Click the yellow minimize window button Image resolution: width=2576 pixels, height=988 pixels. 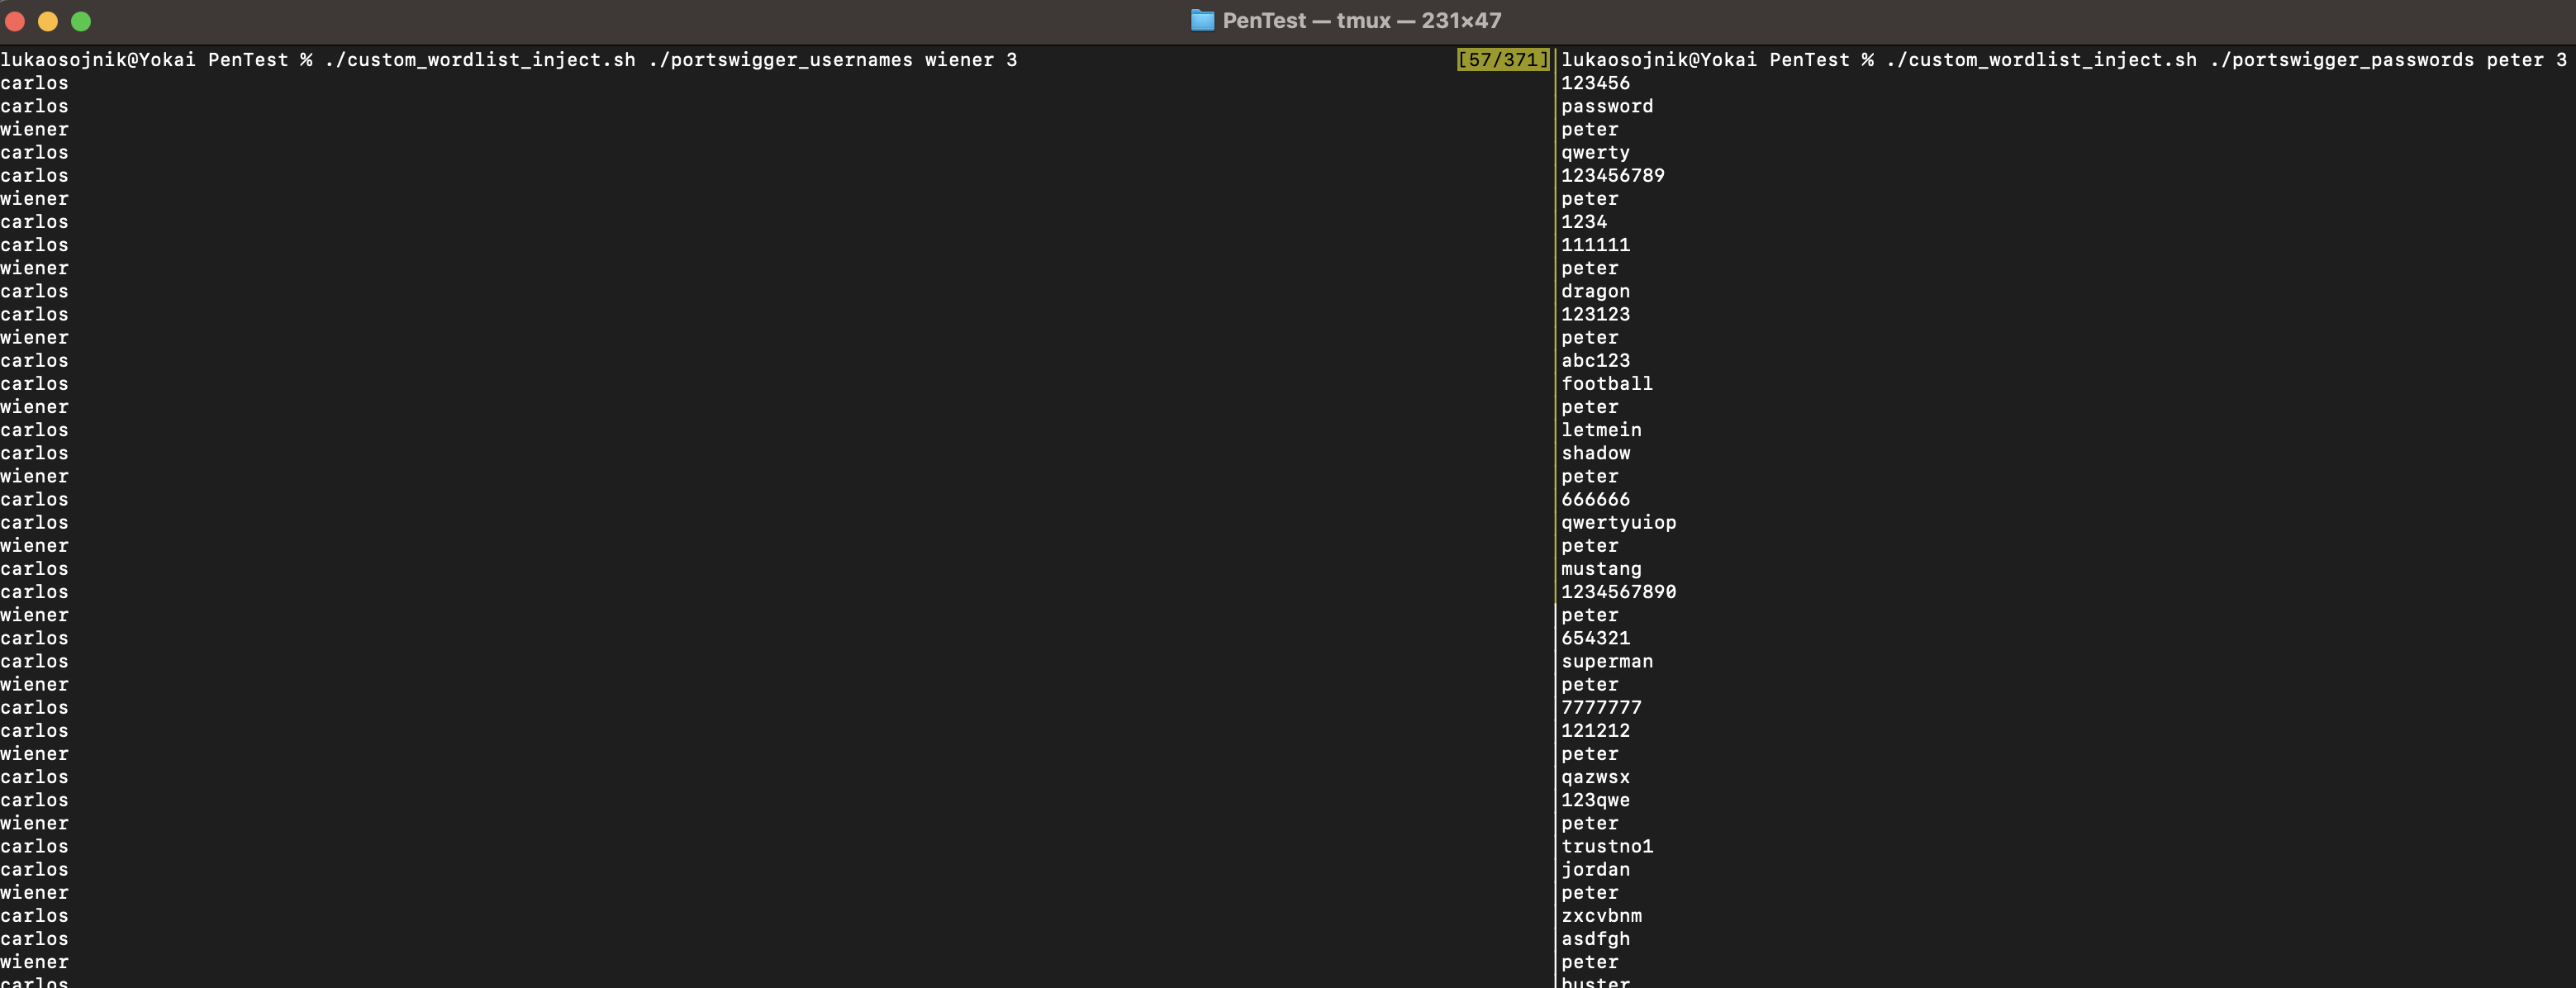point(48,21)
